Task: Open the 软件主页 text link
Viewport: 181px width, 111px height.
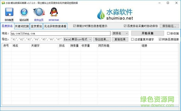Action: click(39, 20)
